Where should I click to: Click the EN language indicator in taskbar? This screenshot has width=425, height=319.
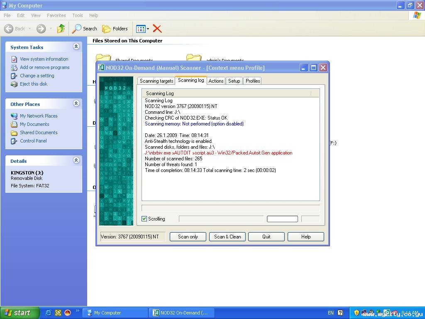pyautogui.click(x=331, y=313)
